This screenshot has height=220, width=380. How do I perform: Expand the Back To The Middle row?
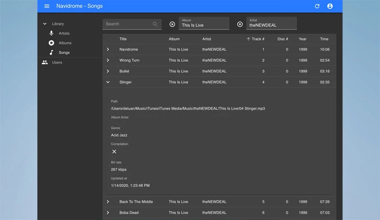point(108,201)
